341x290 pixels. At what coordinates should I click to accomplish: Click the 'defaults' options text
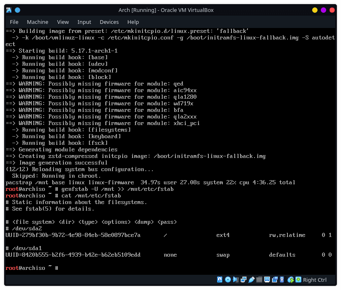[x=282, y=255]
